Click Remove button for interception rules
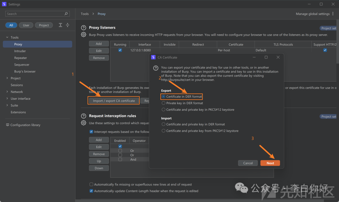Screen dimensions: 339x202 (x=99, y=154)
